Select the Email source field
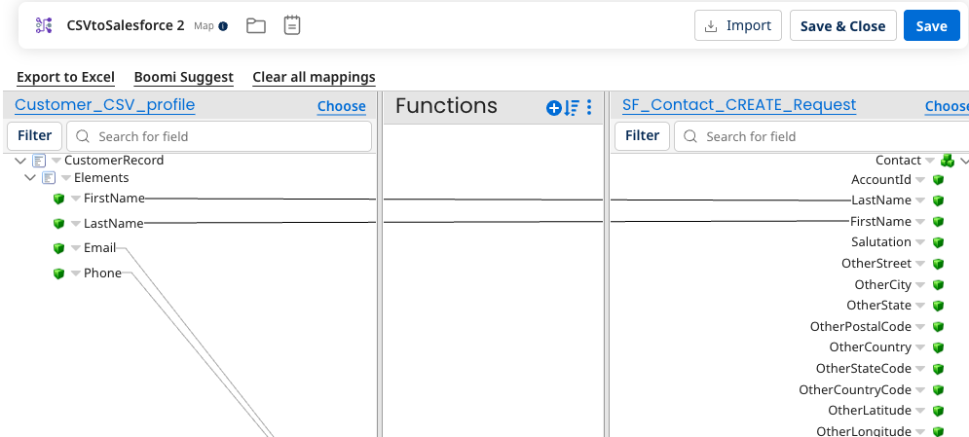Screen dimensions: 969x437 point(99,248)
